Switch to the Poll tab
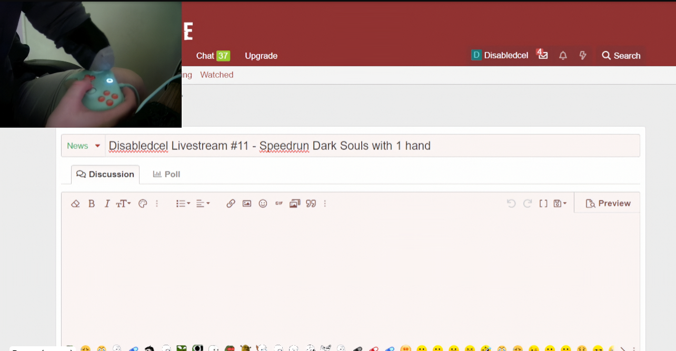Image resolution: width=676 pixels, height=351 pixels. click(x=166, y=174)
